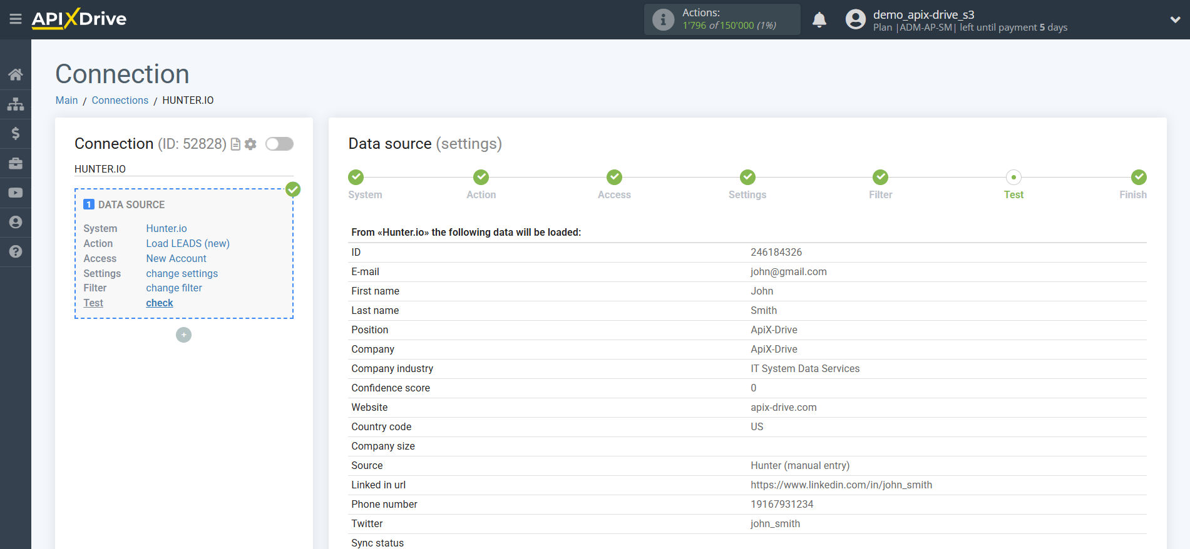Click the website value apix-drive.com
This screenshot has height=549, width=1190.
784,407
